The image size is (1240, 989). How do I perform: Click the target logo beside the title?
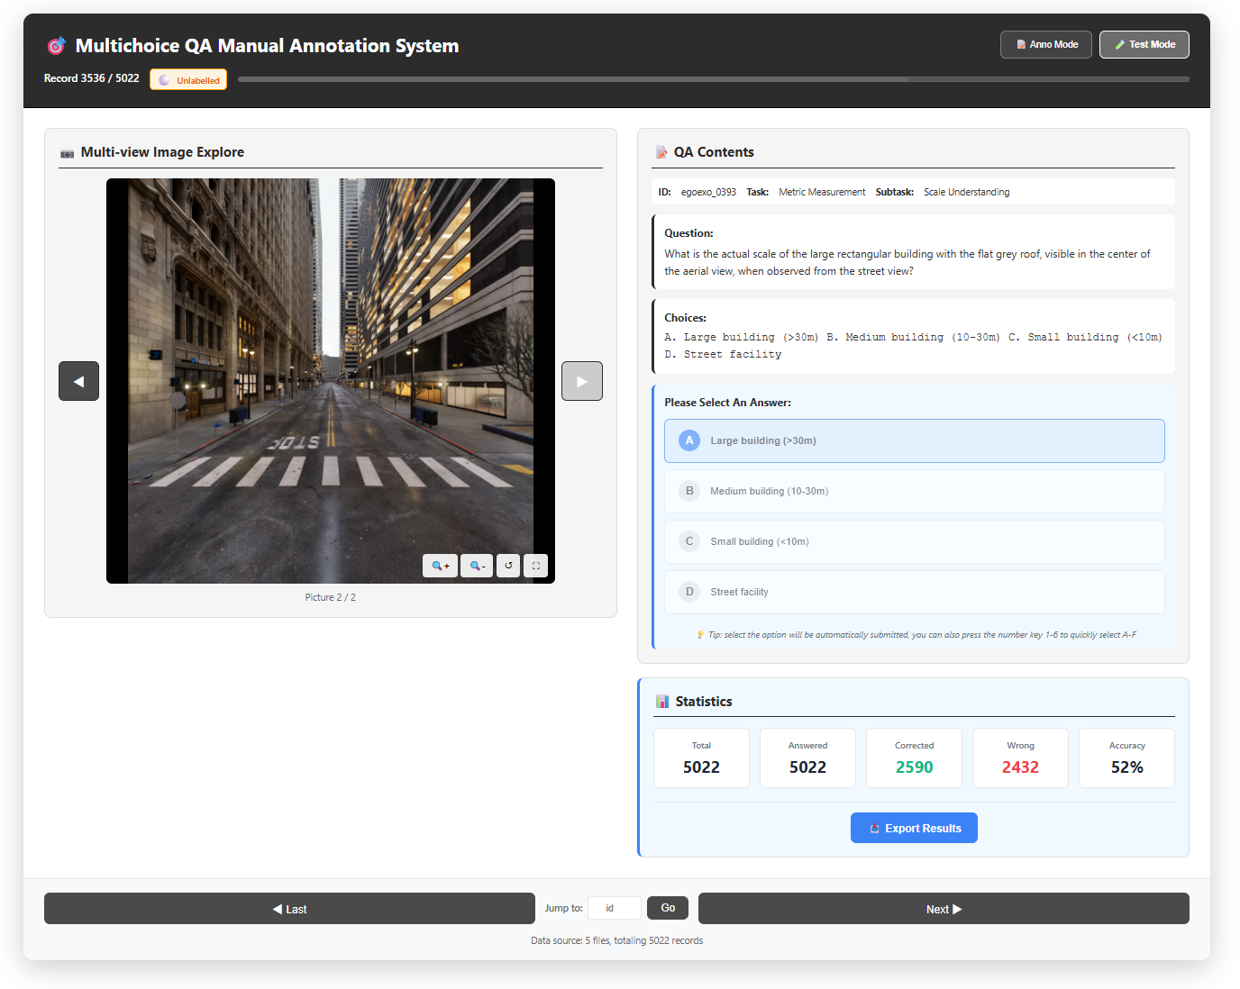pyautogui.click(x=56, y=46)
